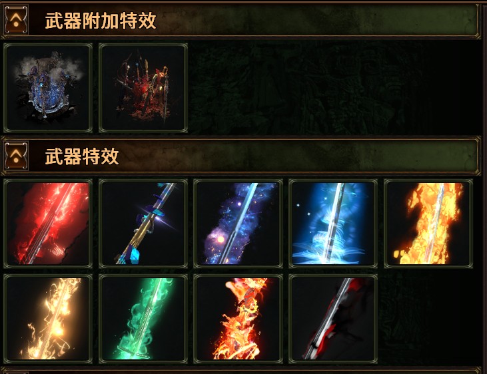The width and height of the screenshot is (487, 374).
Task: Click the 武器特效 title text
Action: (82, 156)
